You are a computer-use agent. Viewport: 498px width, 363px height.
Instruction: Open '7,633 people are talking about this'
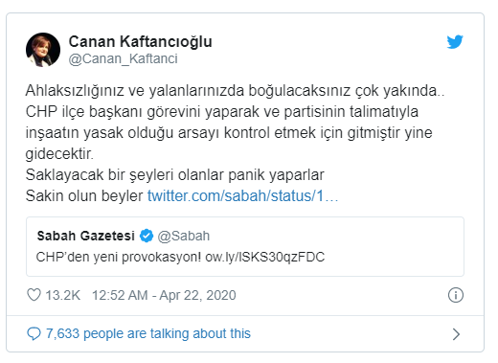[148, 333]
